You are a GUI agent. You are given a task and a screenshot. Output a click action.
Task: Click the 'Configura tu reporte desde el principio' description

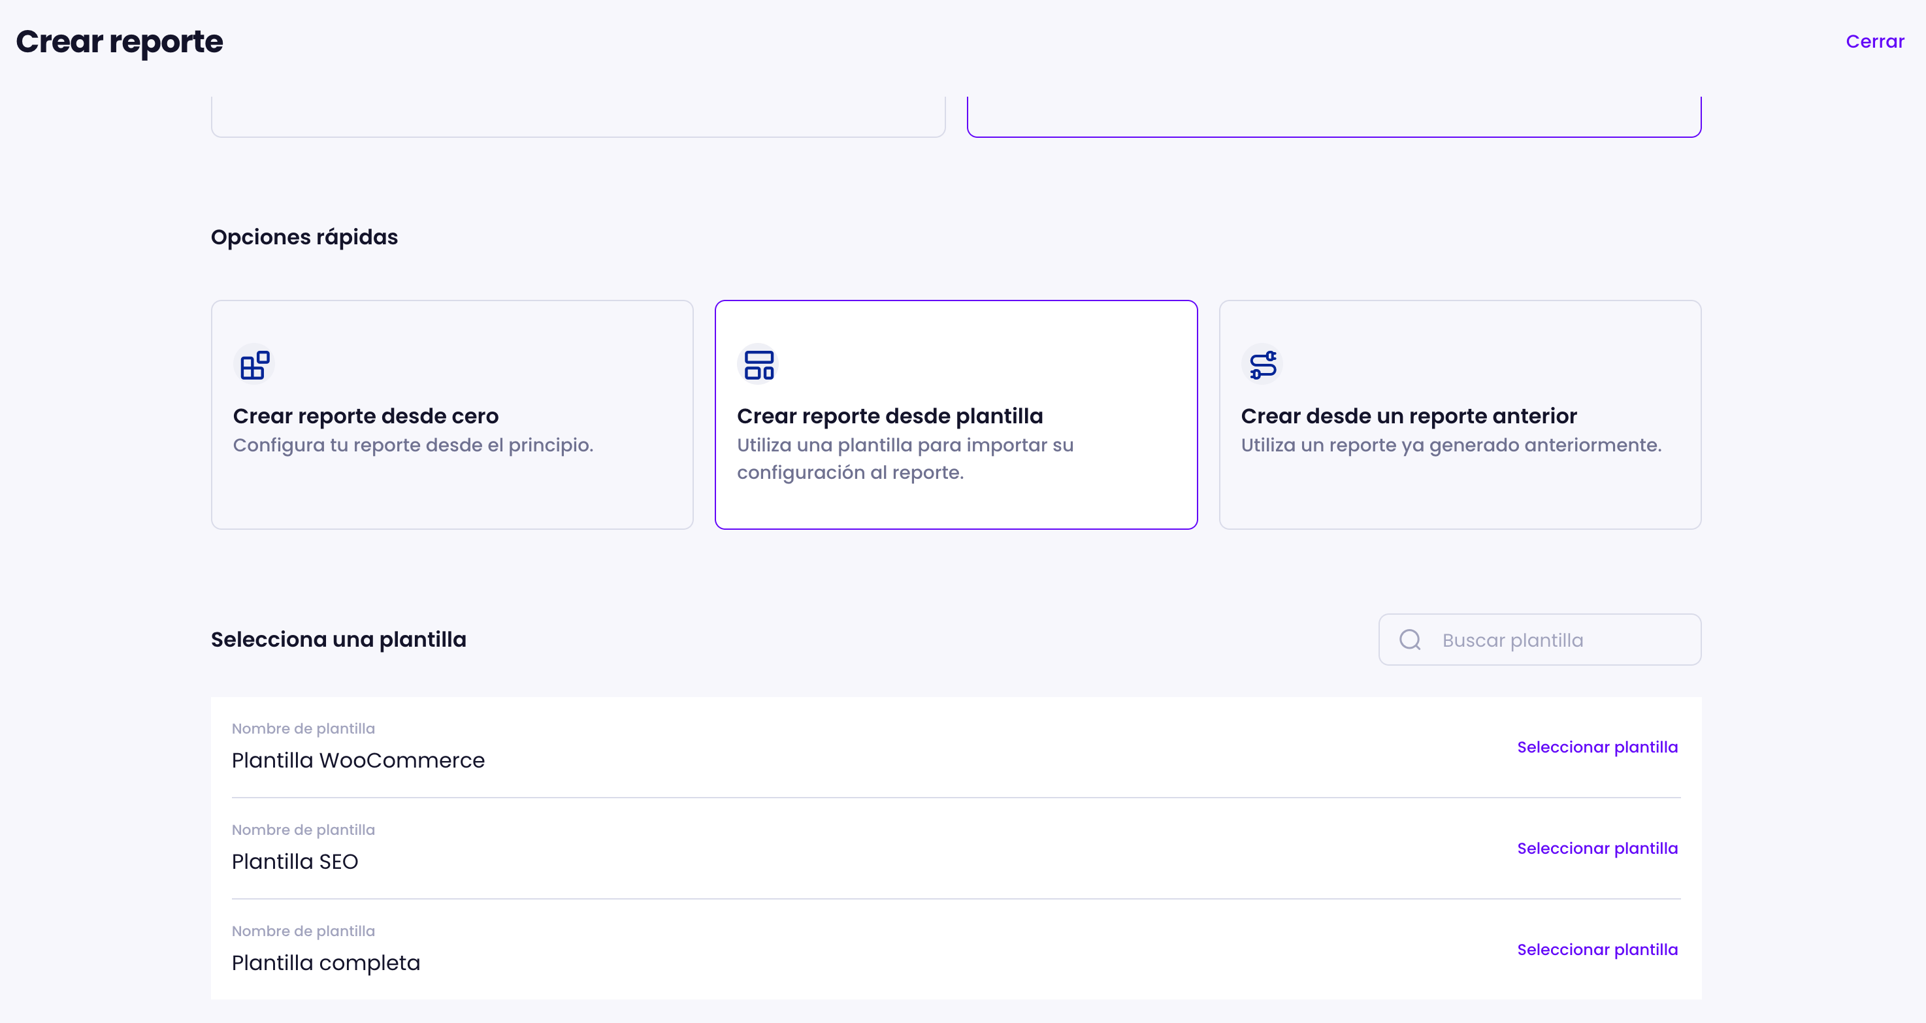[413, 445]
